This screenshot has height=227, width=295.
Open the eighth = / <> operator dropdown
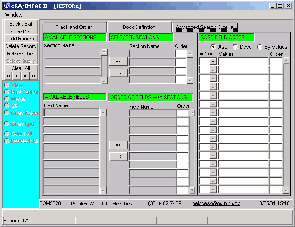[213, 122]
